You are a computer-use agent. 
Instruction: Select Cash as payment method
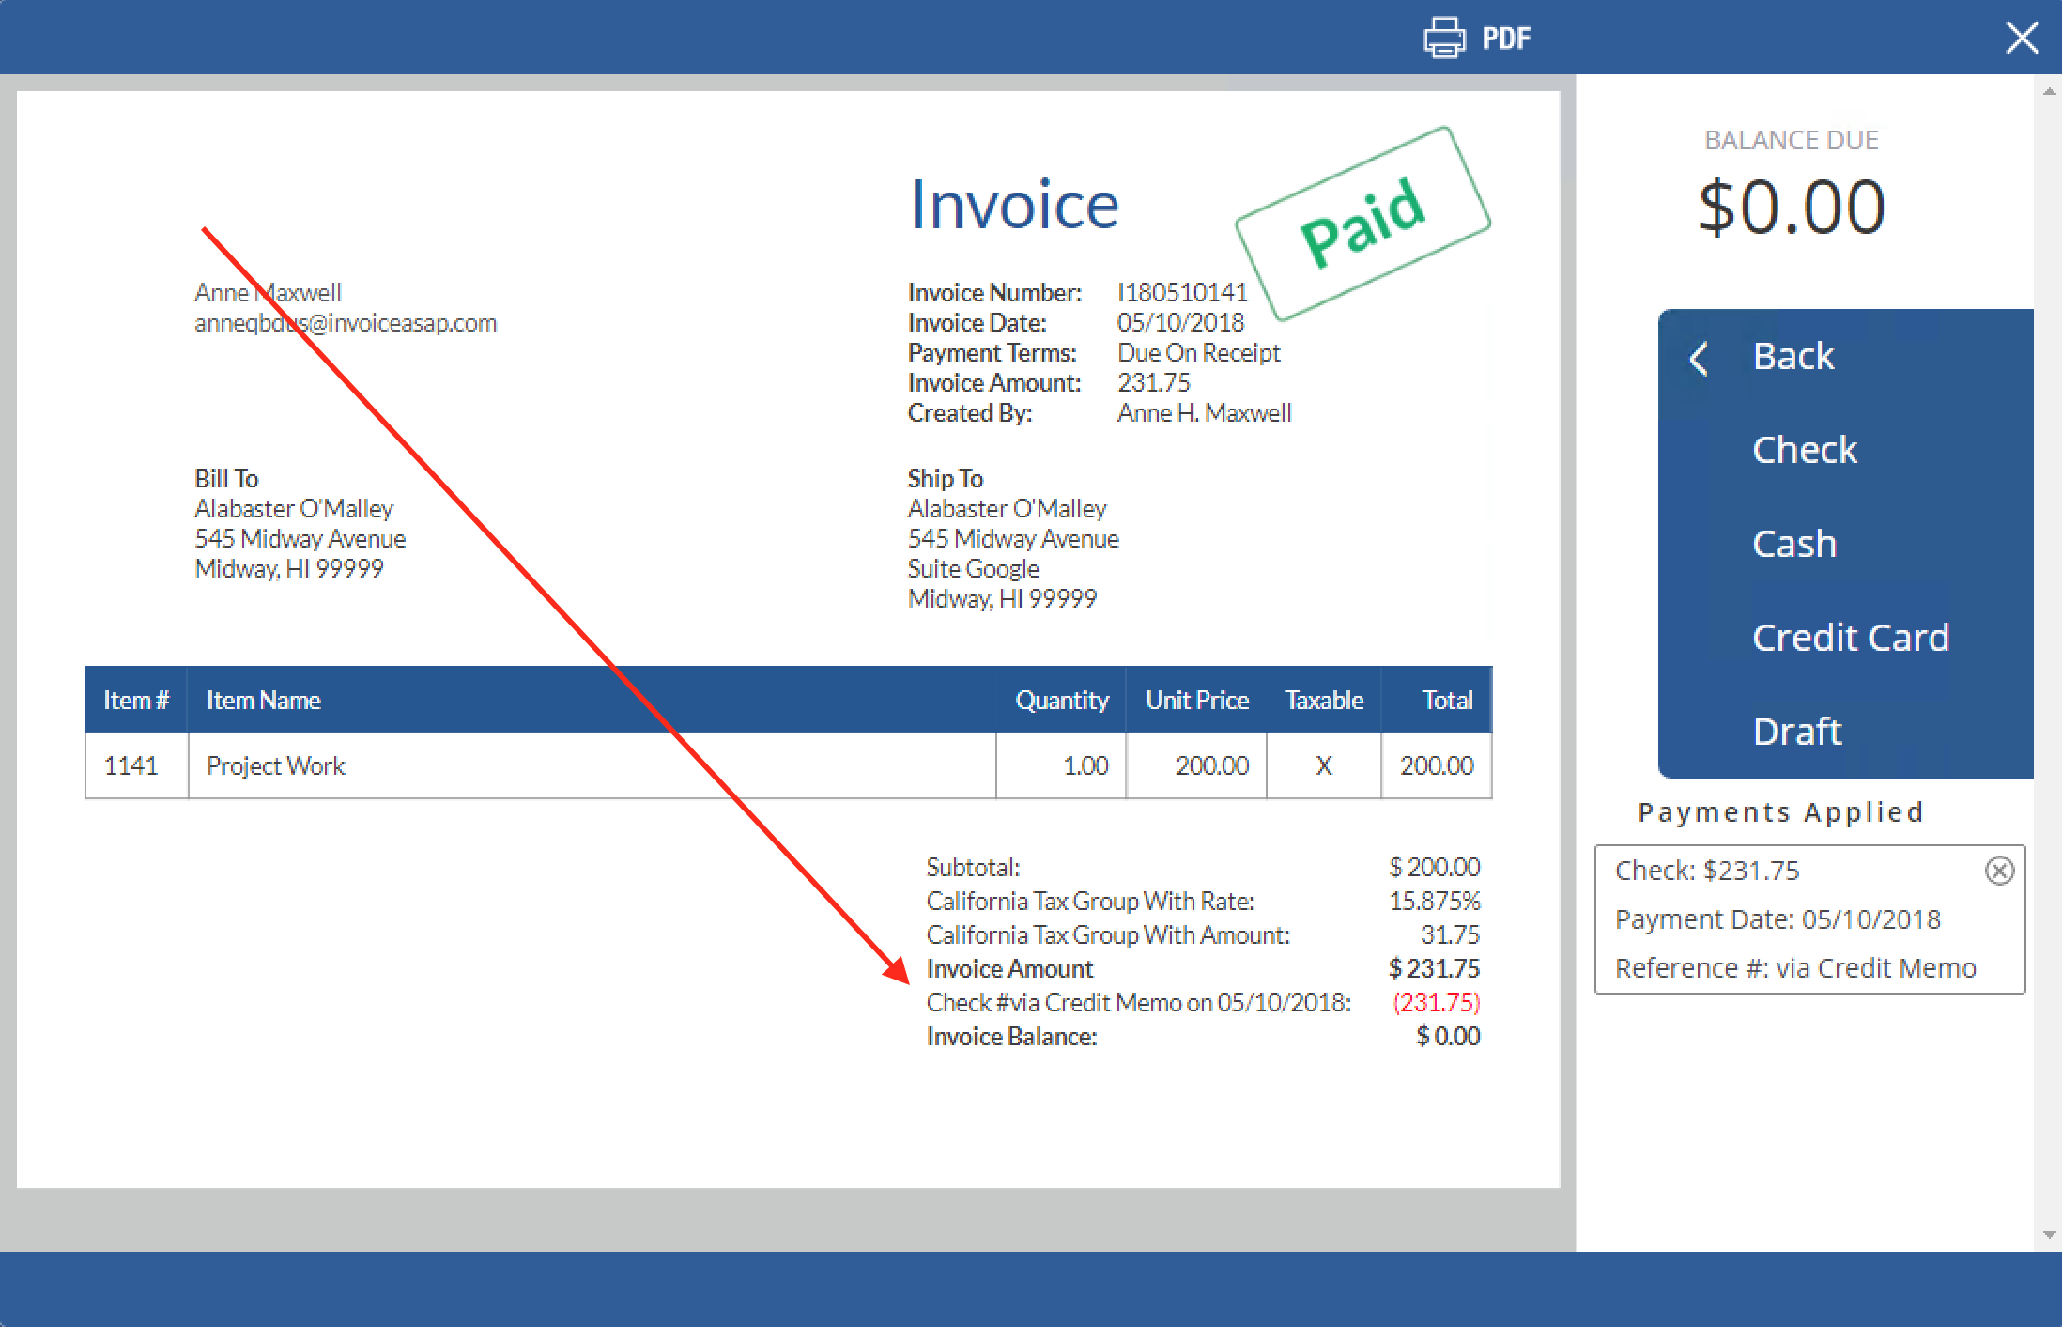[1793, 543]
